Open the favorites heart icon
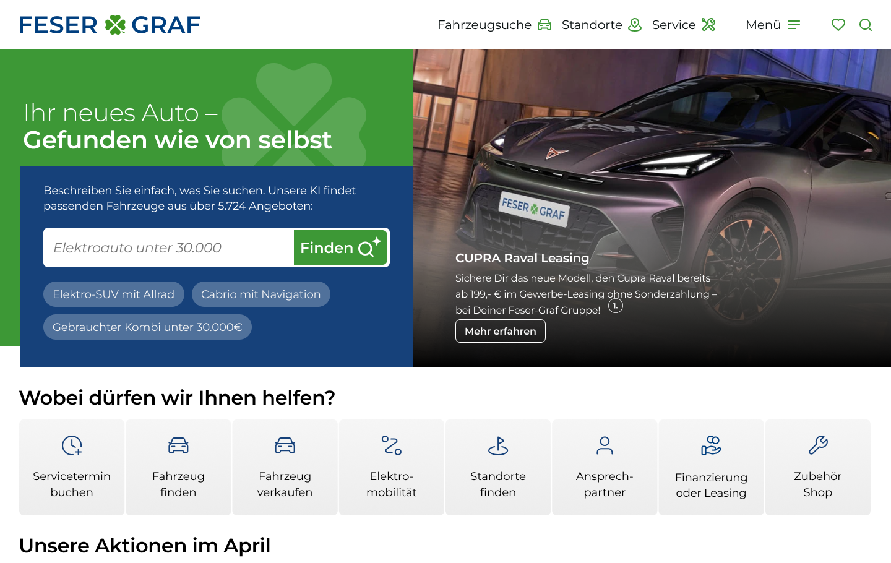Image resolution: width=891 pixels, height=563 pixels. pyautogui.click(x=838, y=25)
